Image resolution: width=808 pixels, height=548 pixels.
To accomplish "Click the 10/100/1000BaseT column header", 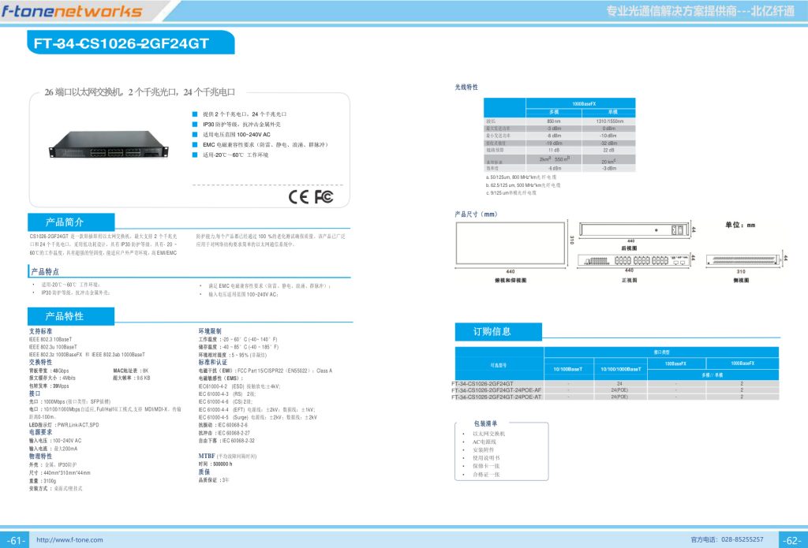I will pos(619,368).
